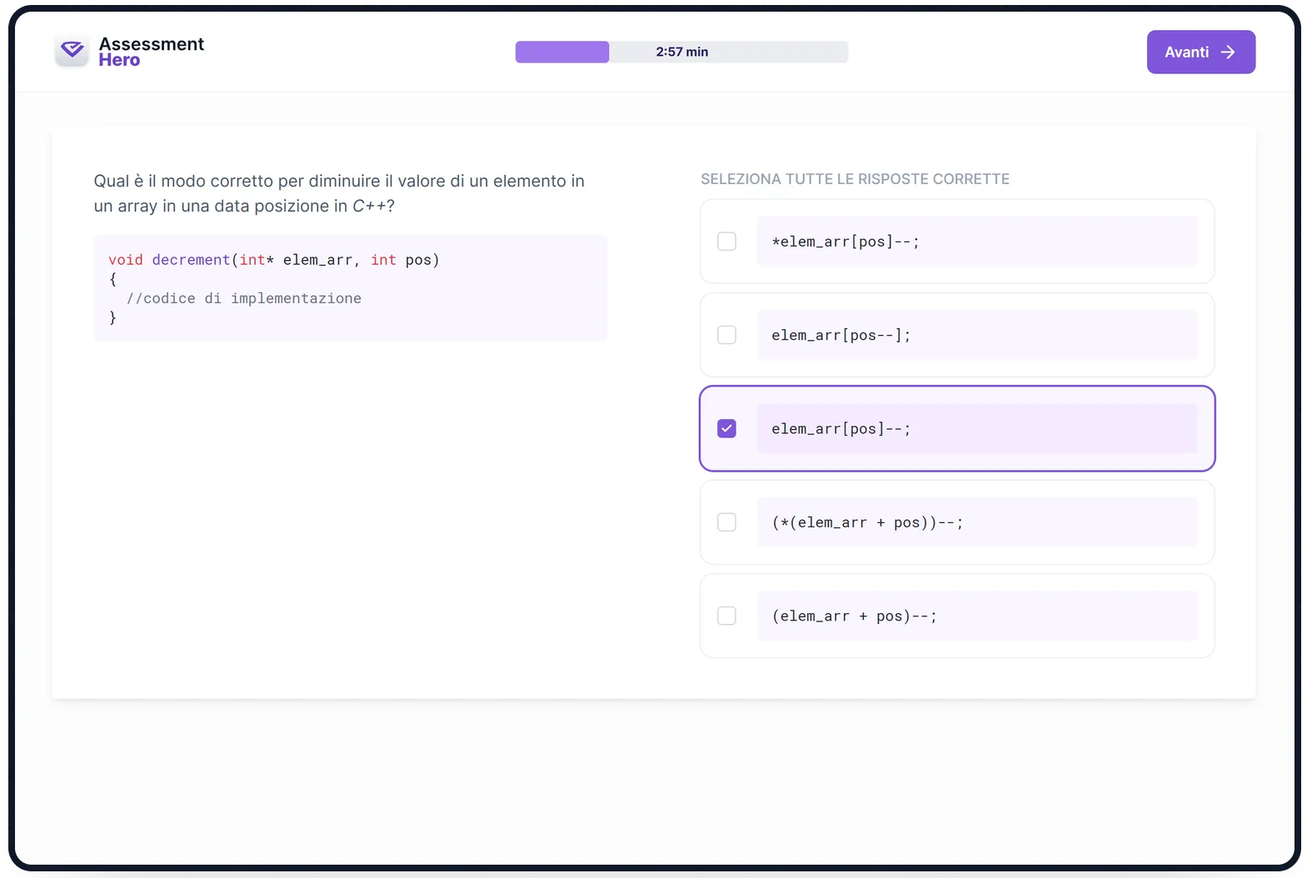Click the code text (*(elem_arr + pos))--;
This screenshot has height=878, width=1307.
coord(867,522)
